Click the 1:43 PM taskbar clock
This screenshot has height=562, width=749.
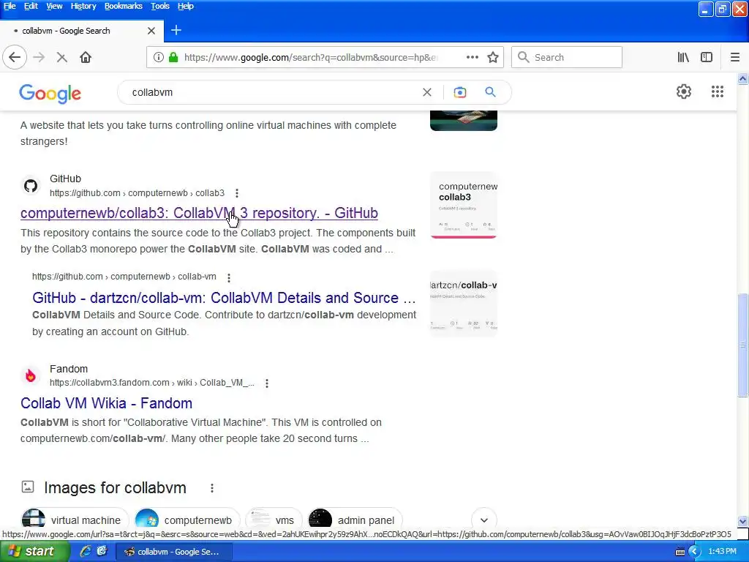[722, 552]
